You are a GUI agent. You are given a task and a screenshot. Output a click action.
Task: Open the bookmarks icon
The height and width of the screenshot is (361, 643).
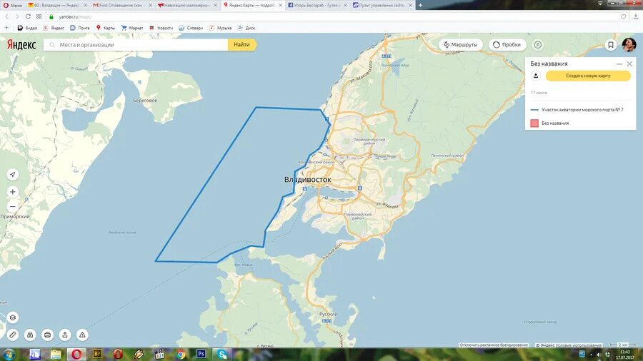[611, 45]
